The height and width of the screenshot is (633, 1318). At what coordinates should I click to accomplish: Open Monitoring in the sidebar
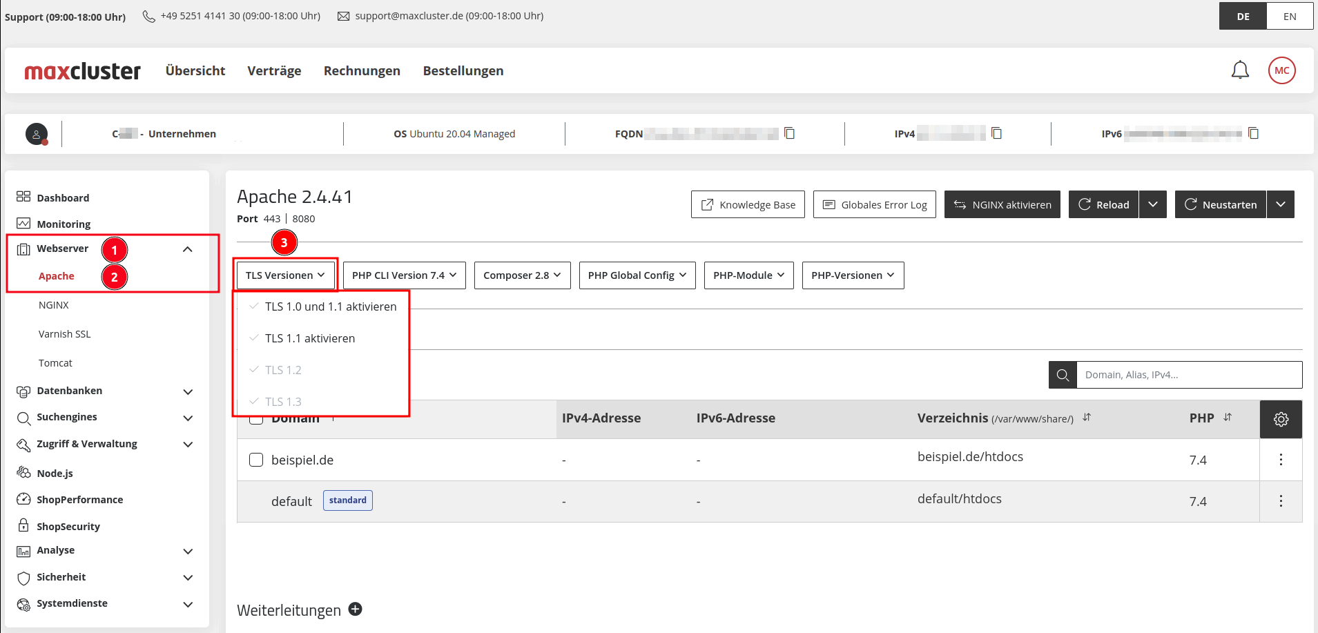tap(64, 224)
